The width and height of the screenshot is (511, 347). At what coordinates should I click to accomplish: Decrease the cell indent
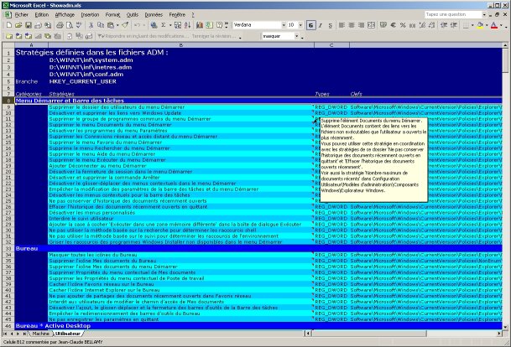(x=444, y=25)
